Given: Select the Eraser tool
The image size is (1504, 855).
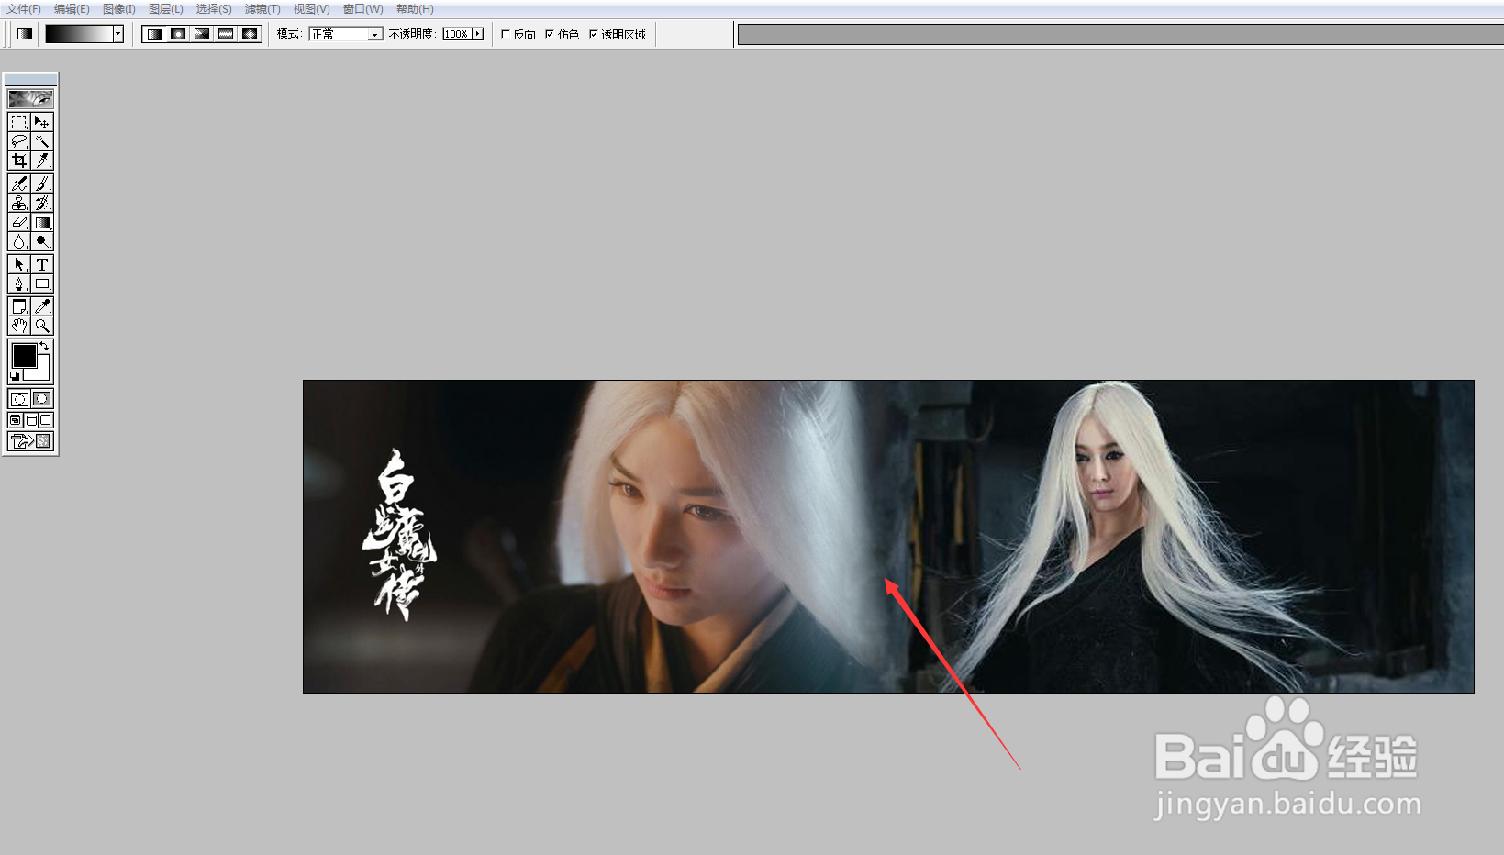Looking at the screenshot, I should [x=18, y=222].
